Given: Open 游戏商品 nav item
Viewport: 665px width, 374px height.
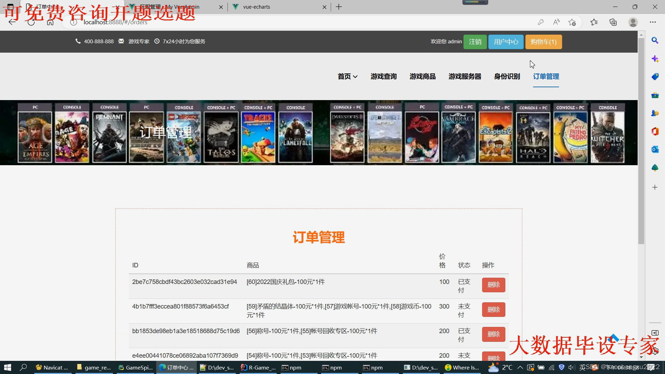Looking at the screenshot, I should click(423, 77).
